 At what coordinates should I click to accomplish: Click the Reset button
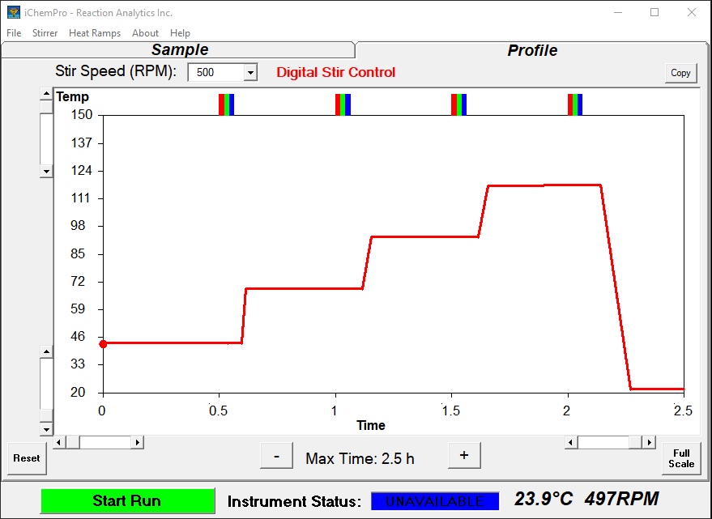tap(27, 458)
